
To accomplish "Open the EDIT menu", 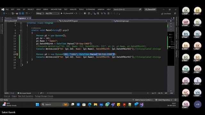I will (x=12, y=9).
